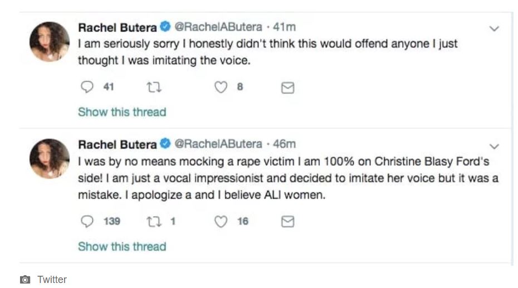Message the 46m tweet using envelope icon
Viewport: 518px width, 288px height.
click(x=287, y=222)
